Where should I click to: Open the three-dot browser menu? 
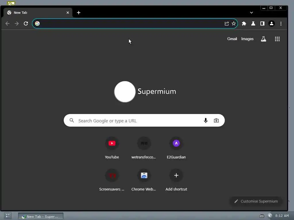point(281,23)
